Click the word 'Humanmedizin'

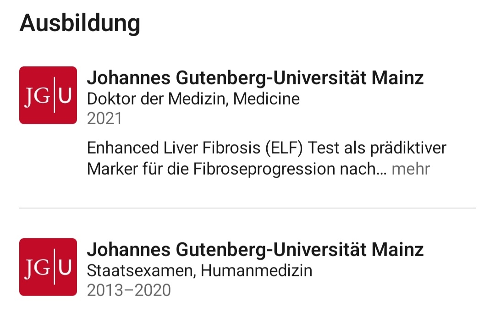pos(256,270)
